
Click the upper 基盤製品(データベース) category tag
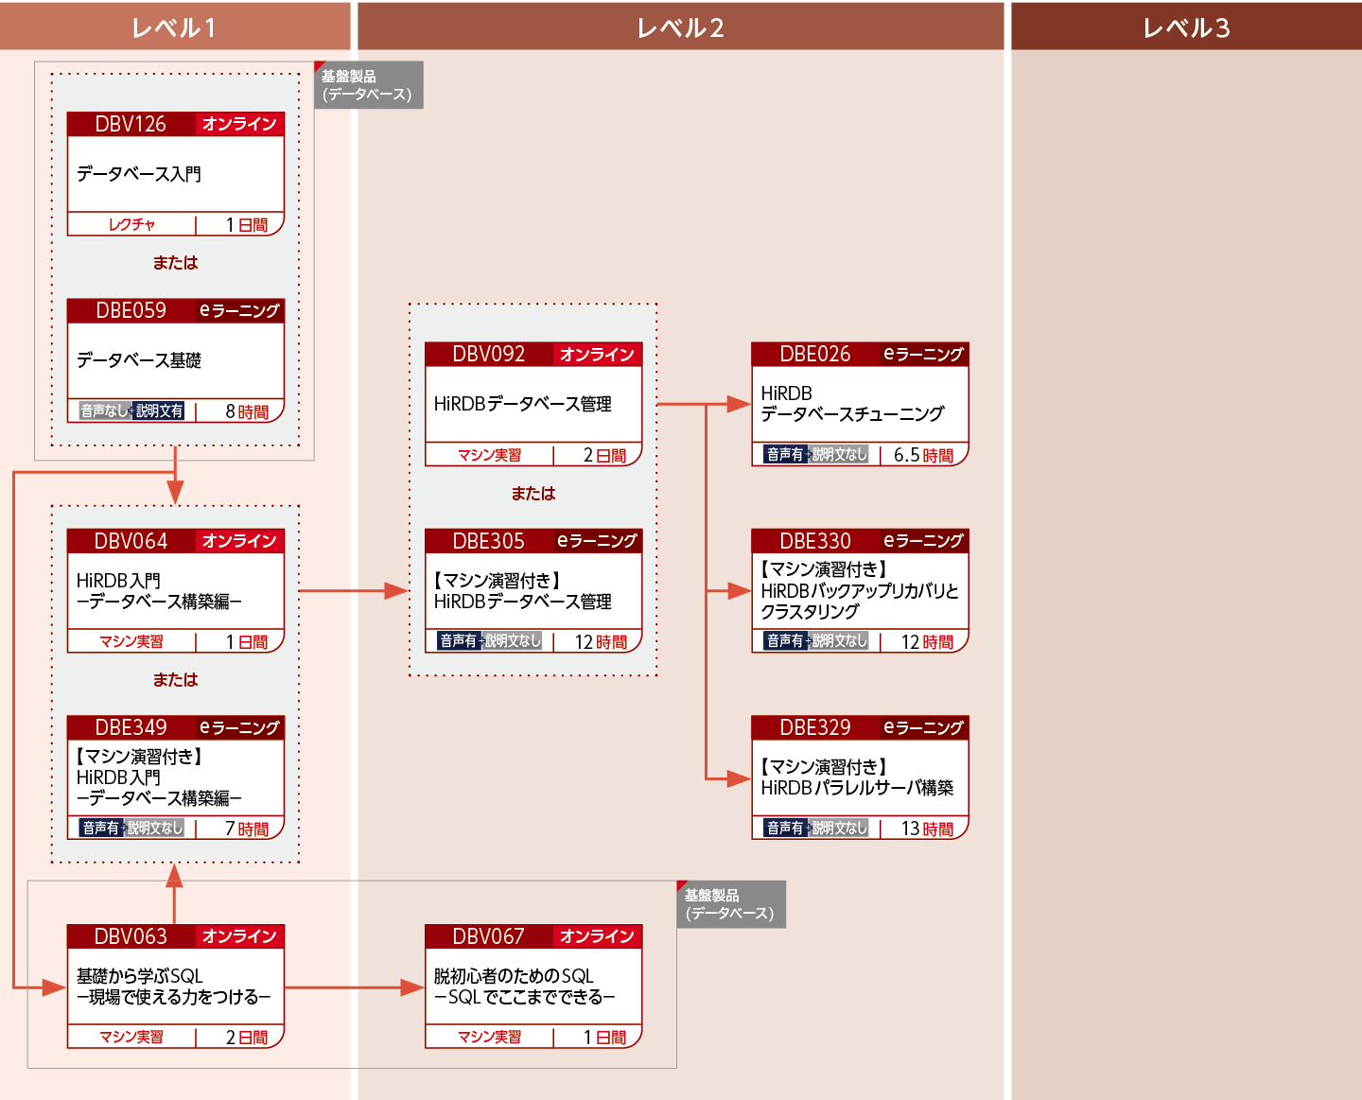[369, 85]
